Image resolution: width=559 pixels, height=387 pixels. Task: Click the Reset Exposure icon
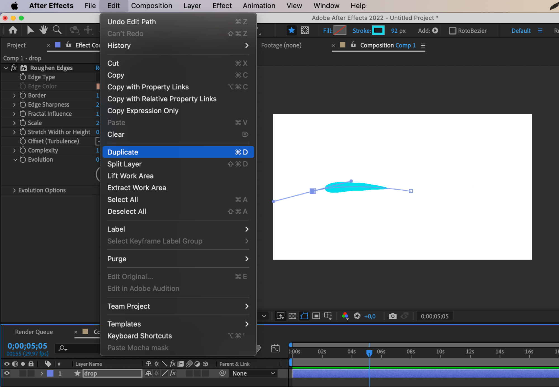[x=357, y=316]
